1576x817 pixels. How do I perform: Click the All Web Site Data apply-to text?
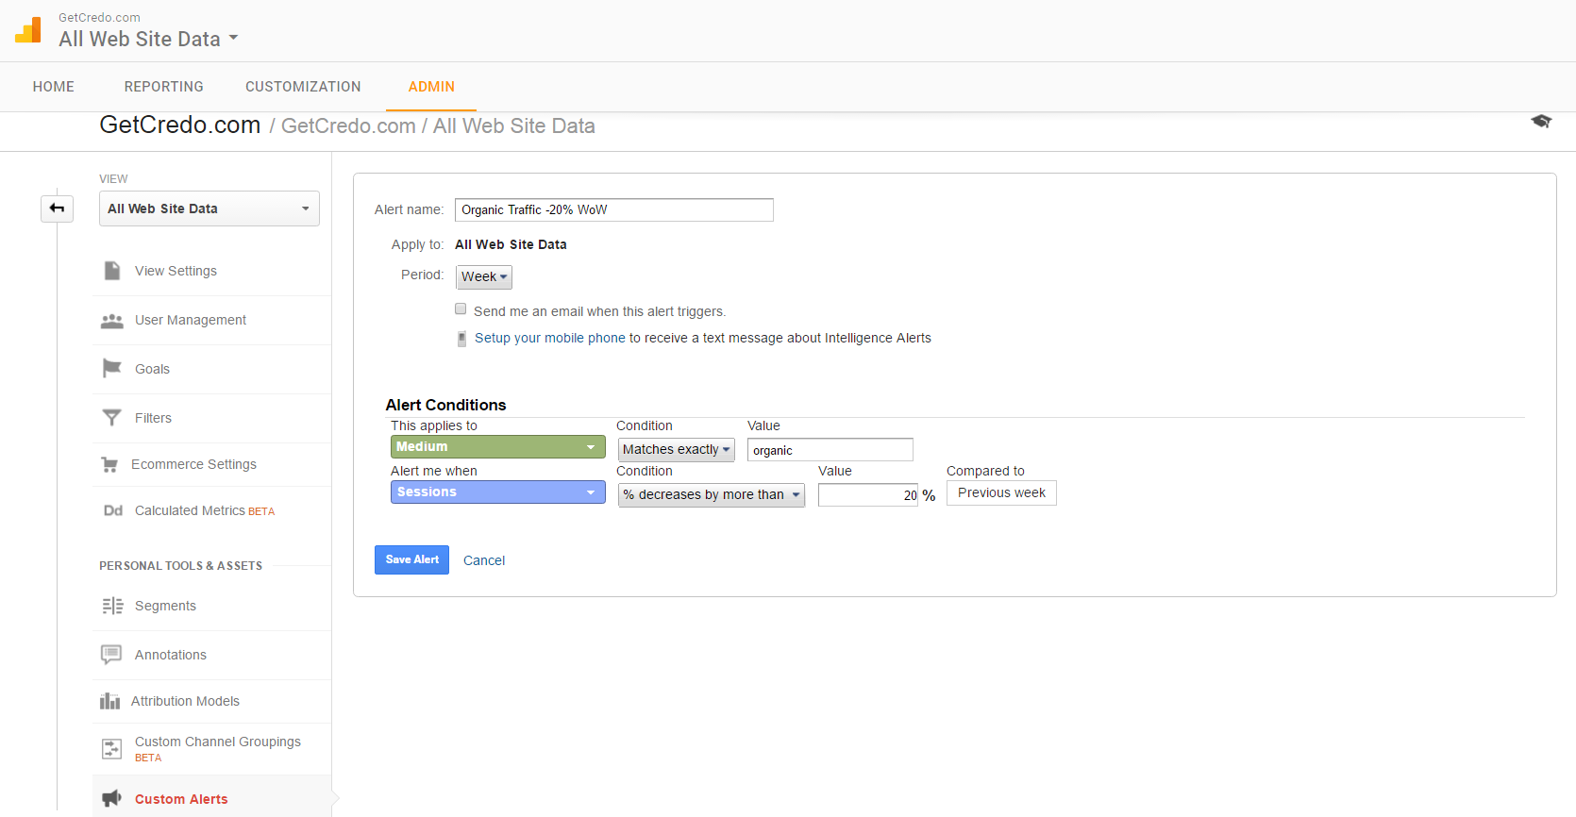coord(511,244)
